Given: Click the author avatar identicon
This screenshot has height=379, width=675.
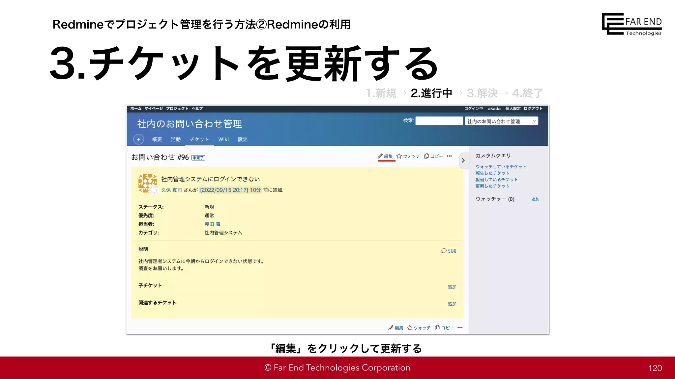Looking at the screenshot, I should tap(147, 183).
